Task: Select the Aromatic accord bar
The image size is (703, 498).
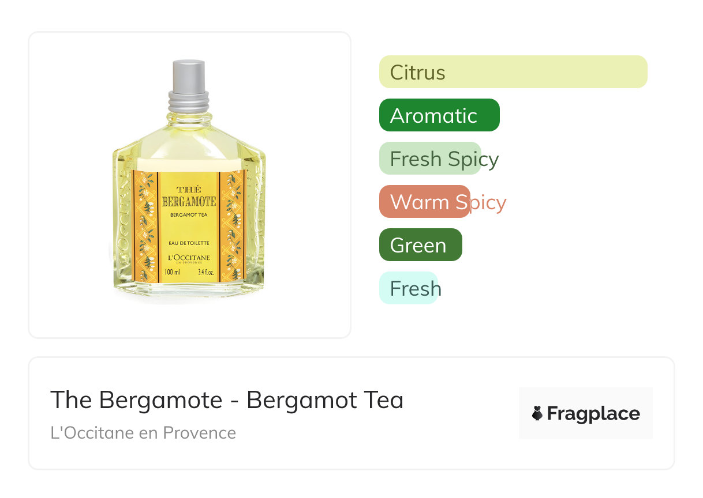Action: 439,115
